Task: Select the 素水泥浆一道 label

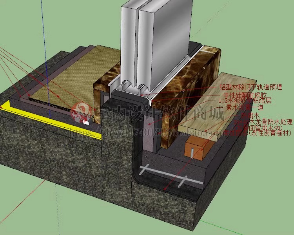Action: [245, 107]
